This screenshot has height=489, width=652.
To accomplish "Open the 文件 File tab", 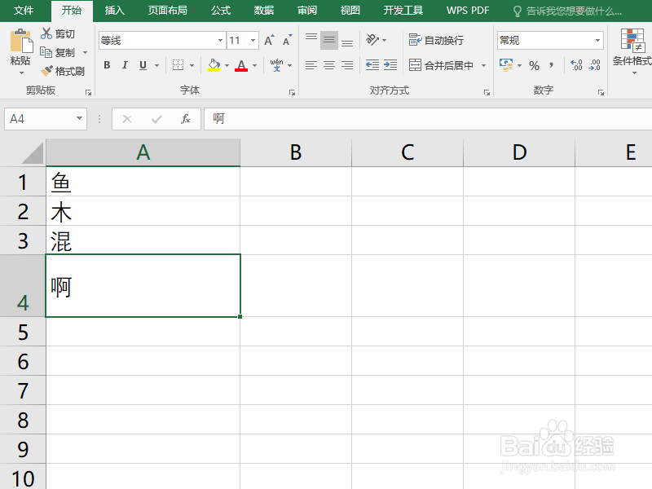I will coord(24,11).
